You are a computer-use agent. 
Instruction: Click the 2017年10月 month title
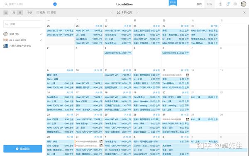coord(124,12)
